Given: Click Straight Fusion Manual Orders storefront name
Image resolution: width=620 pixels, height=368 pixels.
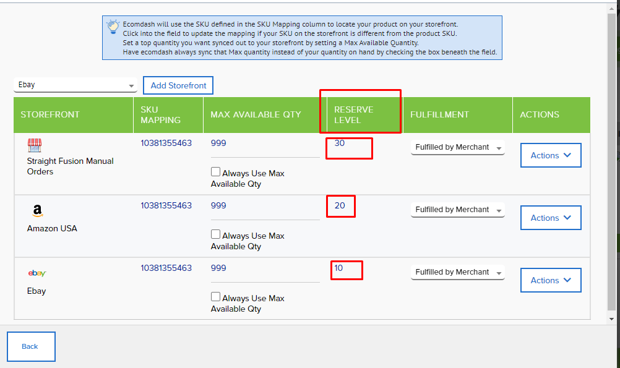Looking at the screenshot, I should click(70, 166).
